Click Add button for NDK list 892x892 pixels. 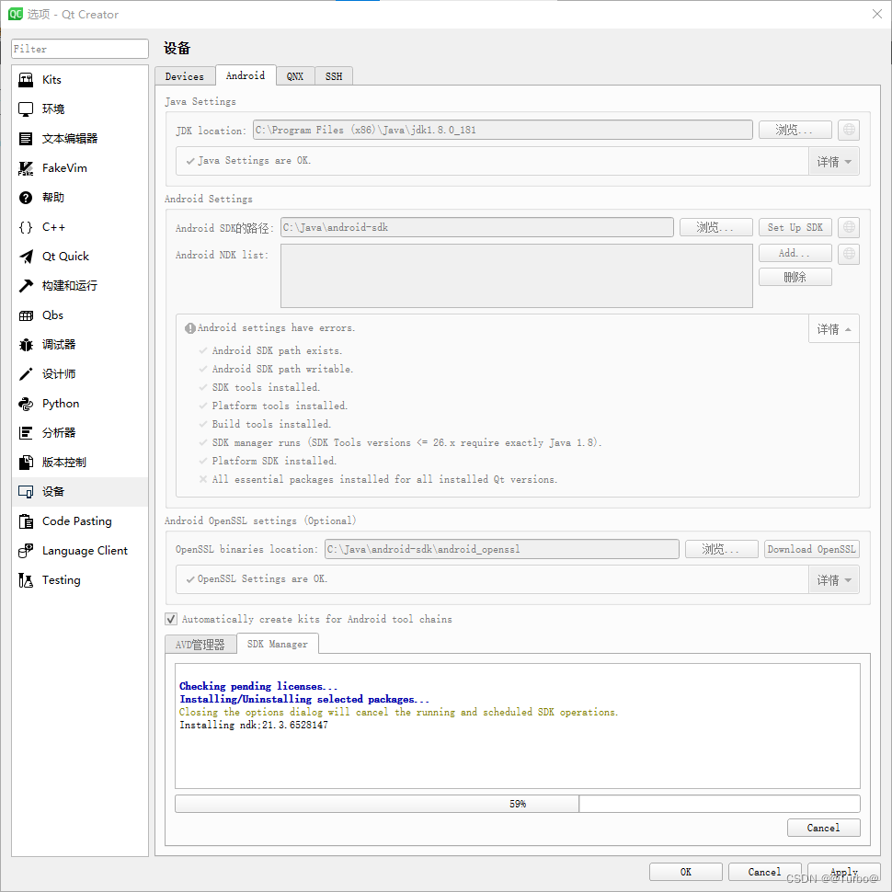795,253
